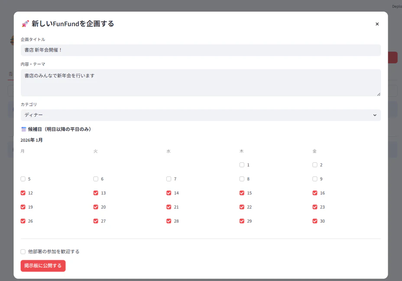Uncheck the January 12 checkbox
The image size is (402, 281).
tap(23, 193)
